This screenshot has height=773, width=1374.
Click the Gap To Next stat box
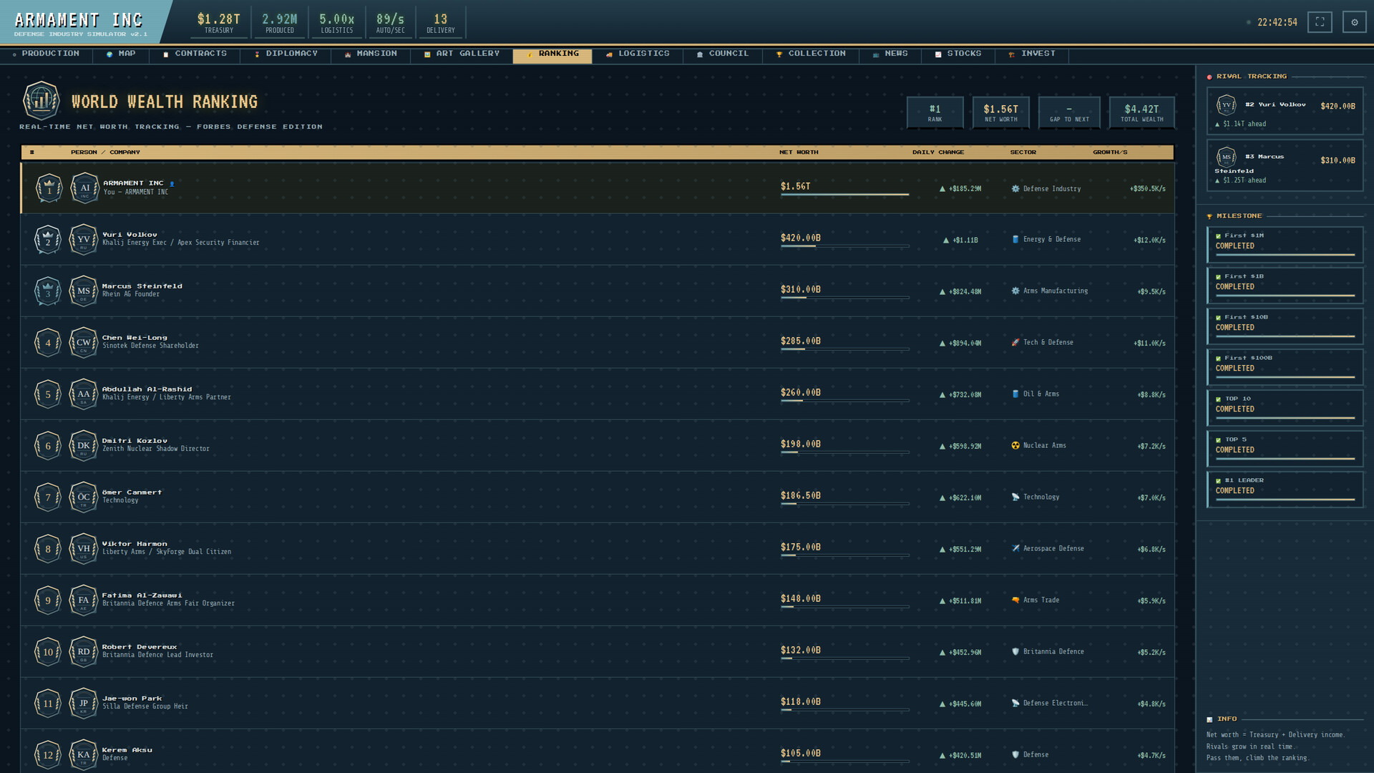(1069, 112)
